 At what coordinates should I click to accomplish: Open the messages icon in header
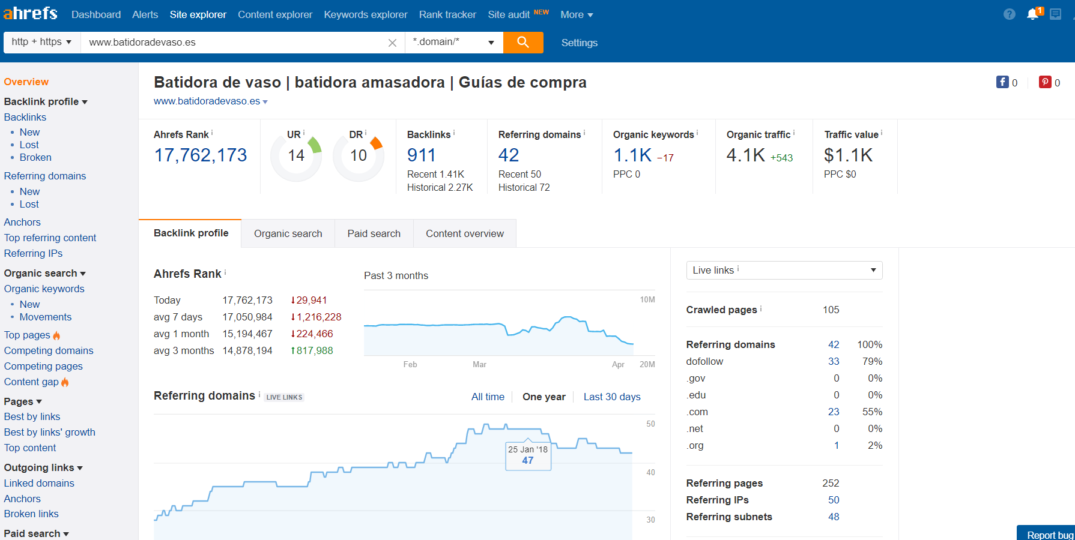(1055, 14)
